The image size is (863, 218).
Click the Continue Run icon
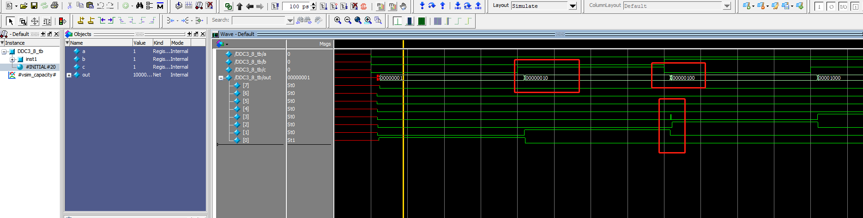click(333, 6)
